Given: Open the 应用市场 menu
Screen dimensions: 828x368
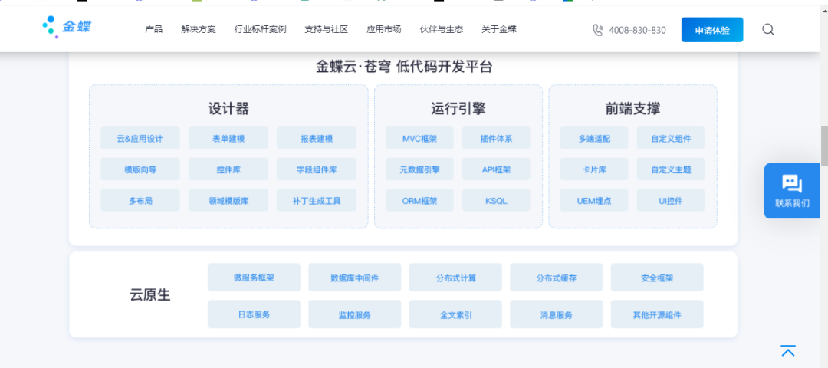Looking at the screenshot, I should [x=384, y=30].
